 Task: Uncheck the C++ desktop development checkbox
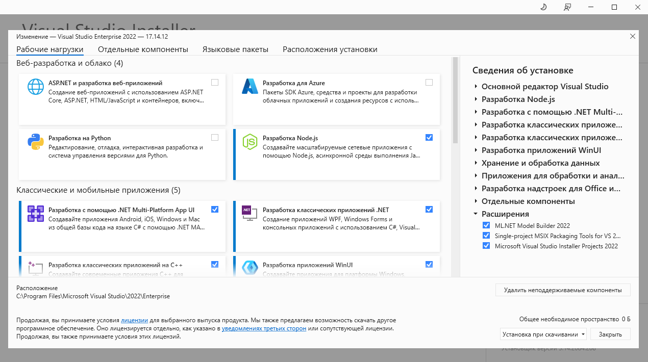pyautogui.click(x=215, y=264)
